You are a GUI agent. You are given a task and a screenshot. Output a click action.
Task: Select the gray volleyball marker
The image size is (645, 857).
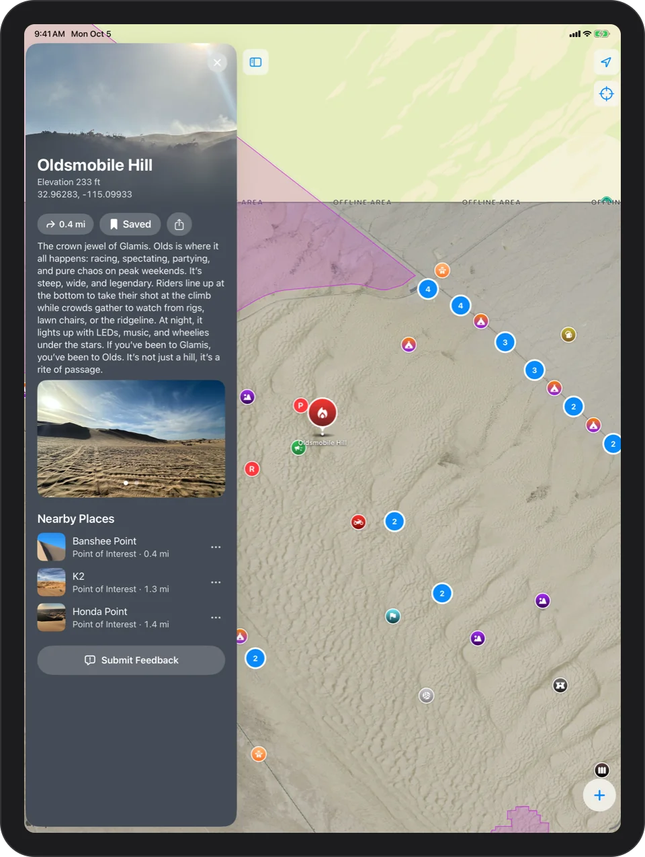427,696
